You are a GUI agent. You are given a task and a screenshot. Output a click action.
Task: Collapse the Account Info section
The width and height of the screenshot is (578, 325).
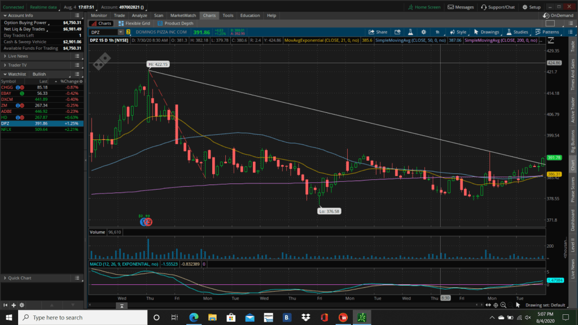[x=5, y=15]
